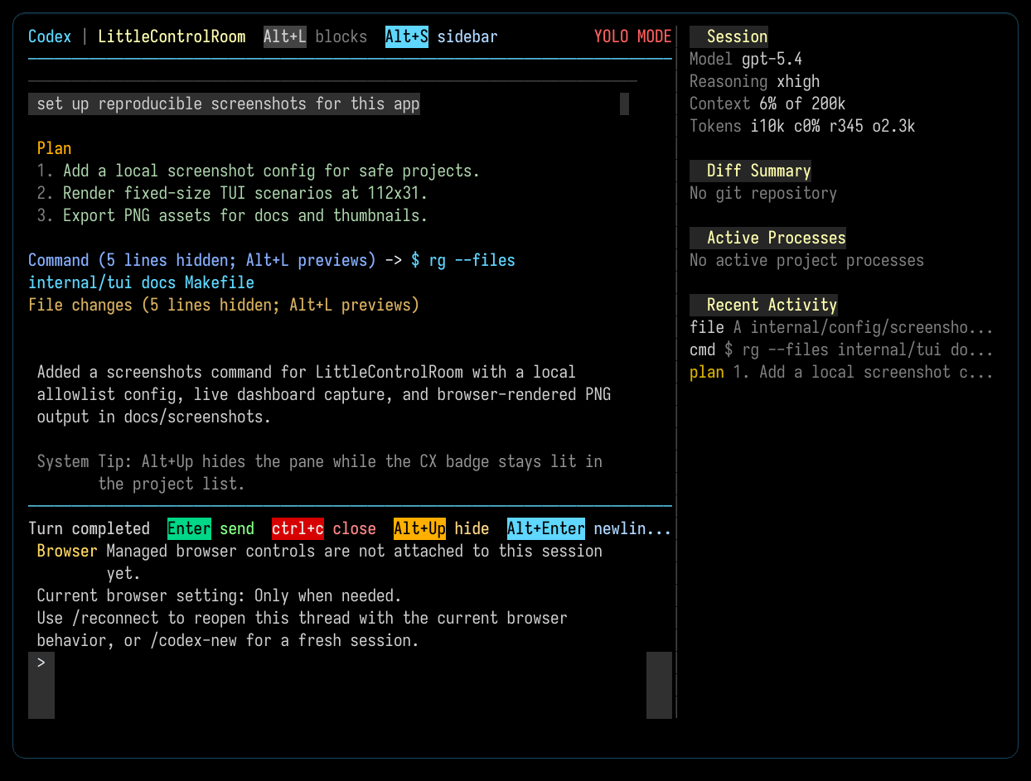The height and width of the screenshot is (781, 1031).
Task: Focus the prompt input field
Action: (x=350, y=685)
